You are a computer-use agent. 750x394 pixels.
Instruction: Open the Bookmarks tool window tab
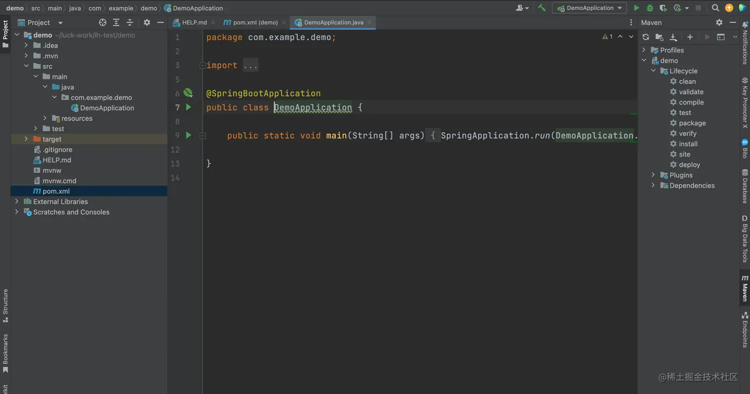coord(5,353)
